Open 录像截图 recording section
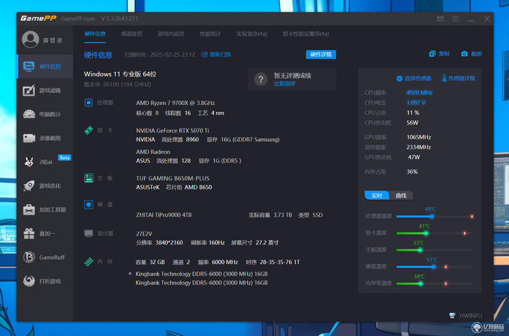The width and height of the screenshot is (509, 336). 45,138
